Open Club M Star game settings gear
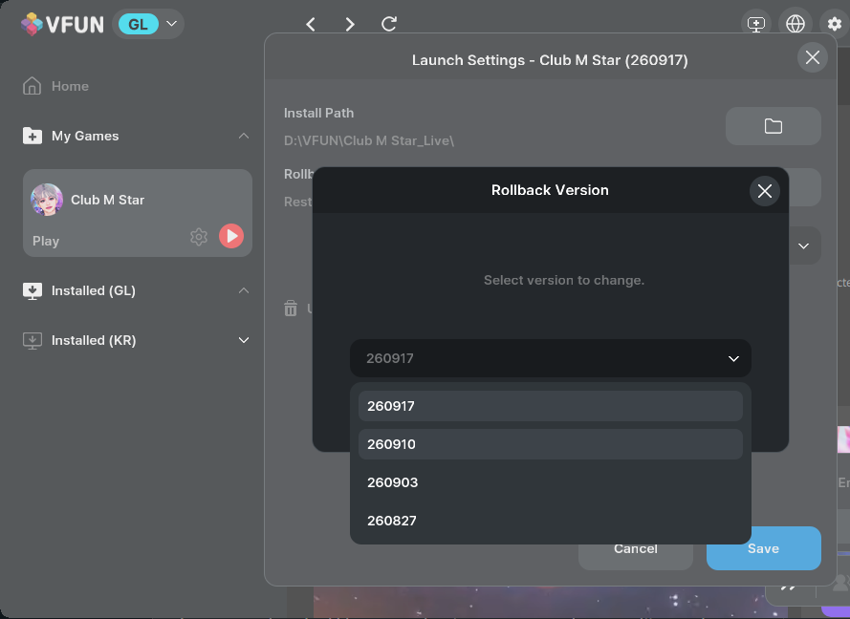The height and width of the screenshot is (619, 850). (x=199, y=237)
